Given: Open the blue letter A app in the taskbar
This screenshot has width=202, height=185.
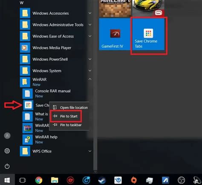Looking at the screenshot, I should coord(165,180).
